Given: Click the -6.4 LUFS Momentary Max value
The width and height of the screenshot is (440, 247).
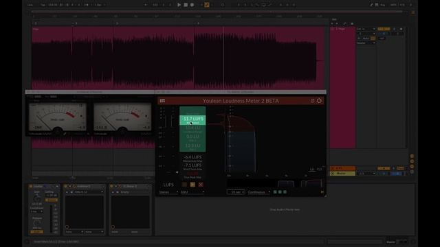Looking at the screenshot, I should coord(192,157).
